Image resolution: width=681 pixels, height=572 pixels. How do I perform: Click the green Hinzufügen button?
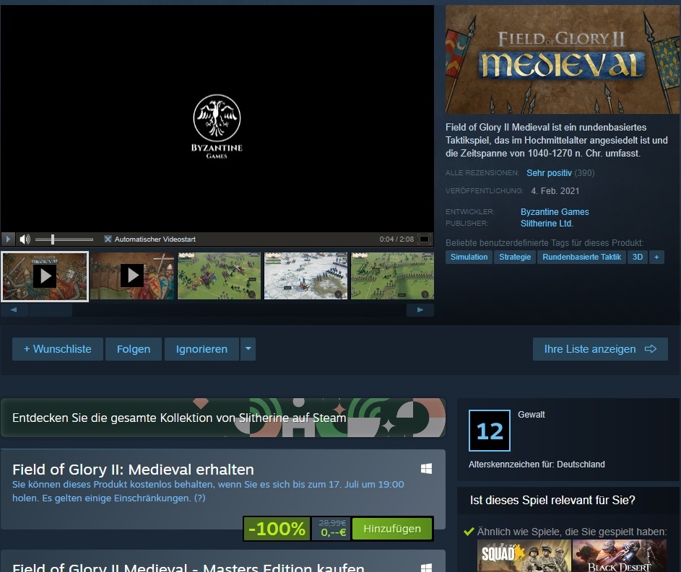tap(392, 529)
